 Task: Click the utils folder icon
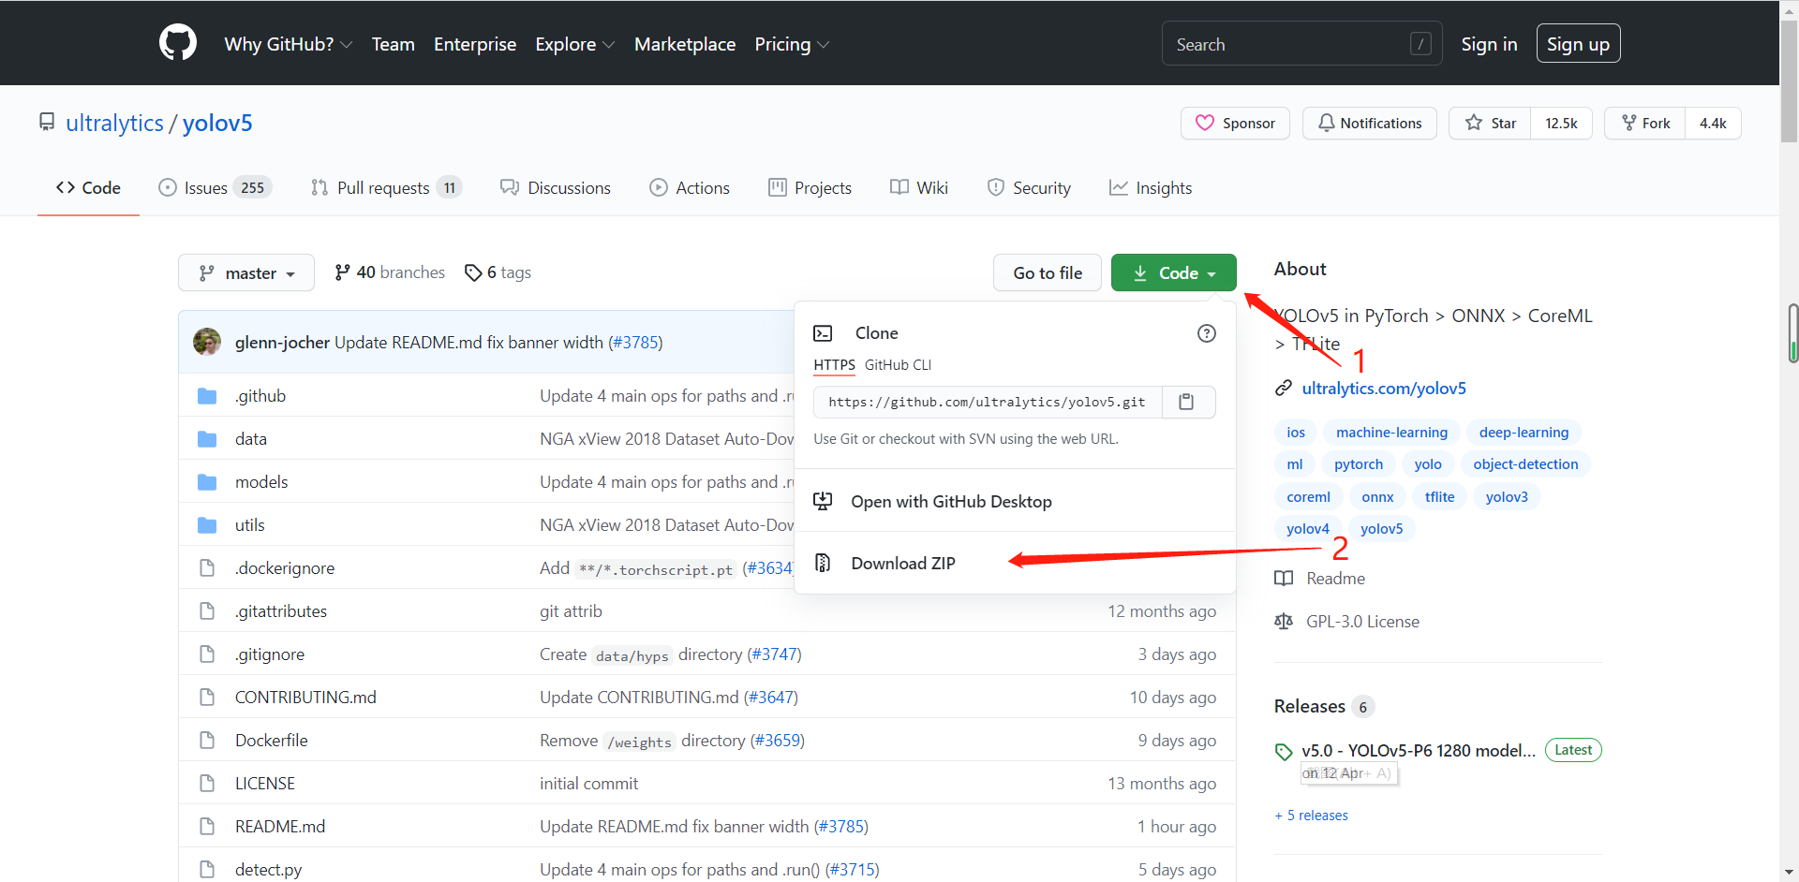coord(207,525)
